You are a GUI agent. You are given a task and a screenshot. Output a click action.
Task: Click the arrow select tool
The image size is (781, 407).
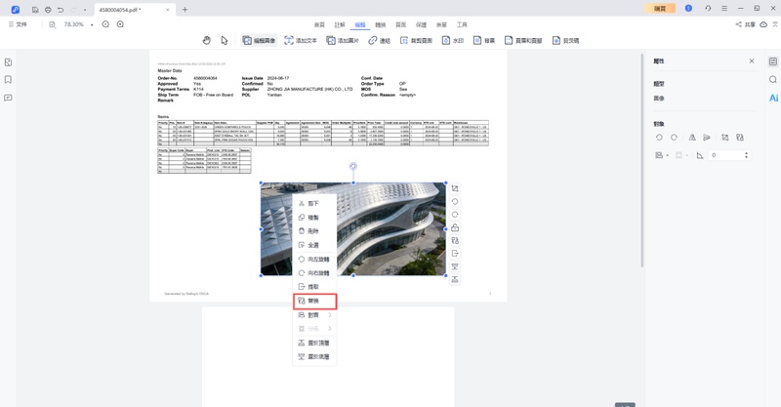tap(224, 40)
